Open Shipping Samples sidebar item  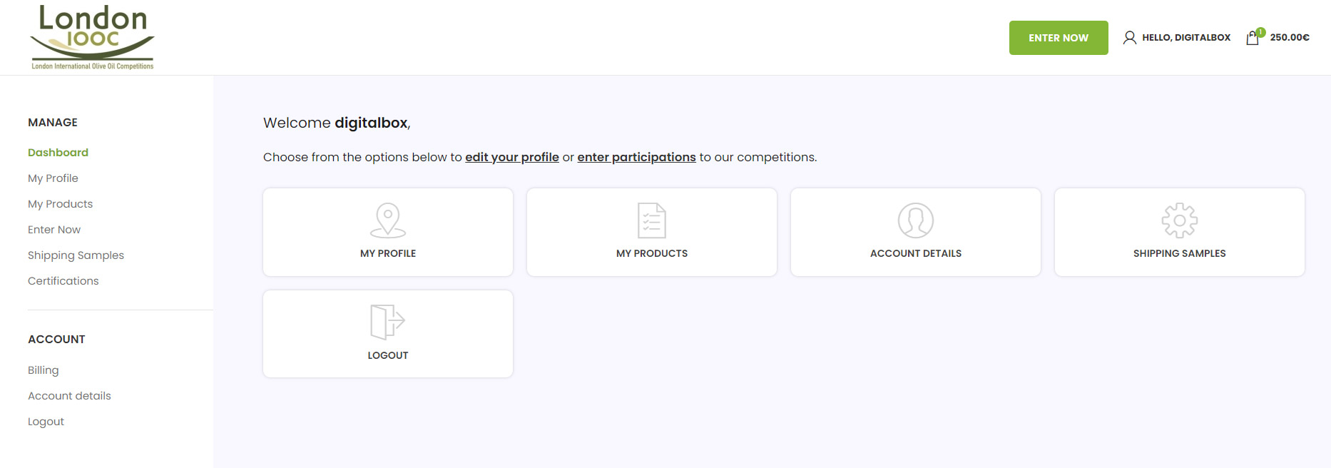(x=76, y=255)
